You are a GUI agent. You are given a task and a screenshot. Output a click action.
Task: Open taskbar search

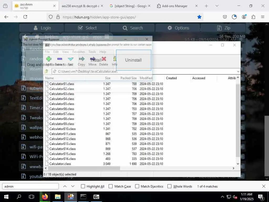[x=19, y=197]
